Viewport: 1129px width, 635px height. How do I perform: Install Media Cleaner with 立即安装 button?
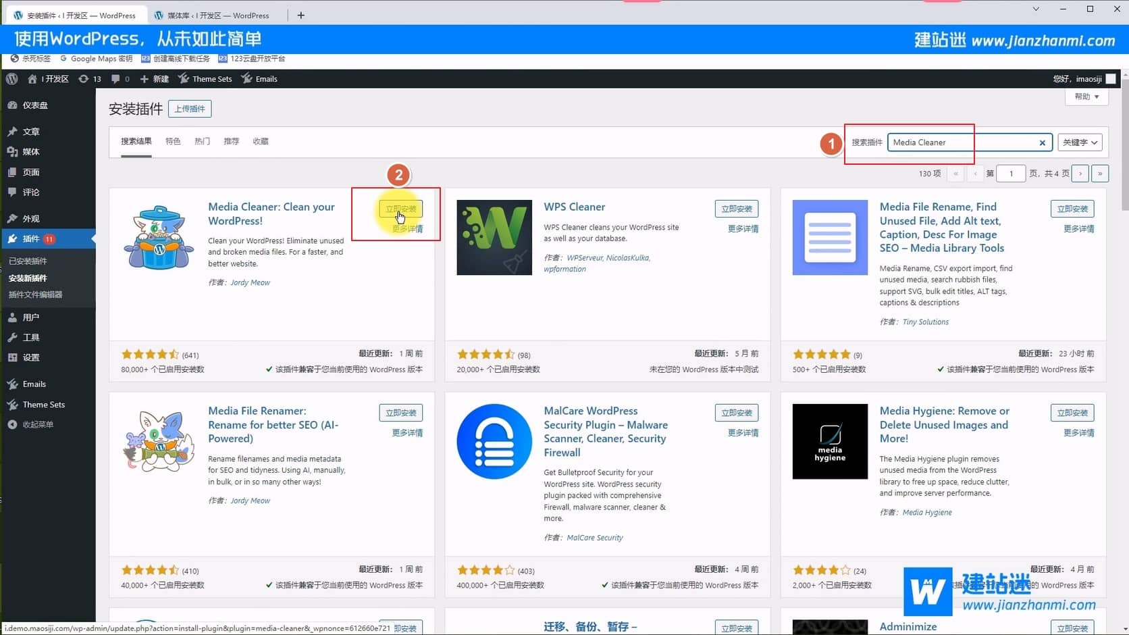(400, 209)
